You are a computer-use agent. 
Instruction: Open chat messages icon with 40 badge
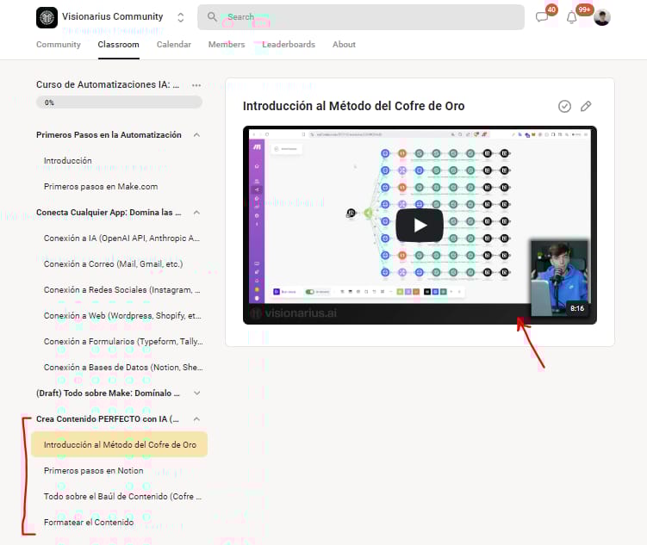542,17
